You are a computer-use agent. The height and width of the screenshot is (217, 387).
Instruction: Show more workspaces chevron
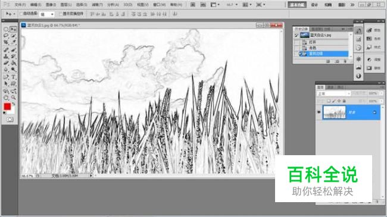coord(352,4)
